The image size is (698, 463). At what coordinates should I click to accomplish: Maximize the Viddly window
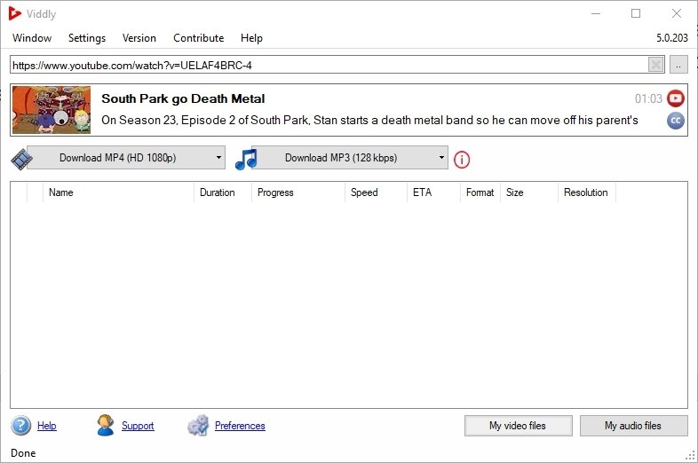click(x=636, y=14)
